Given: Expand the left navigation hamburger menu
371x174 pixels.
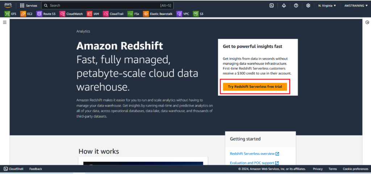Looking at the screenshot, I should click(5, 22).
